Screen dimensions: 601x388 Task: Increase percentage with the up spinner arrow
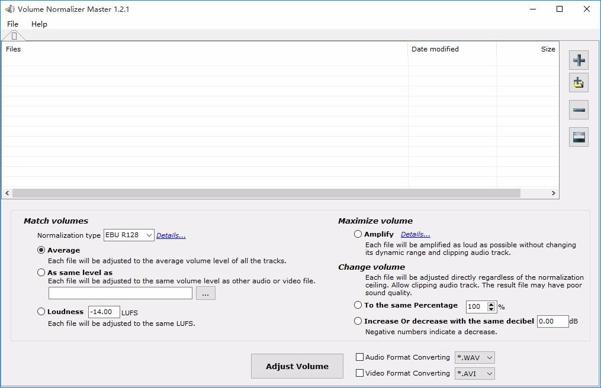(491, 304)
